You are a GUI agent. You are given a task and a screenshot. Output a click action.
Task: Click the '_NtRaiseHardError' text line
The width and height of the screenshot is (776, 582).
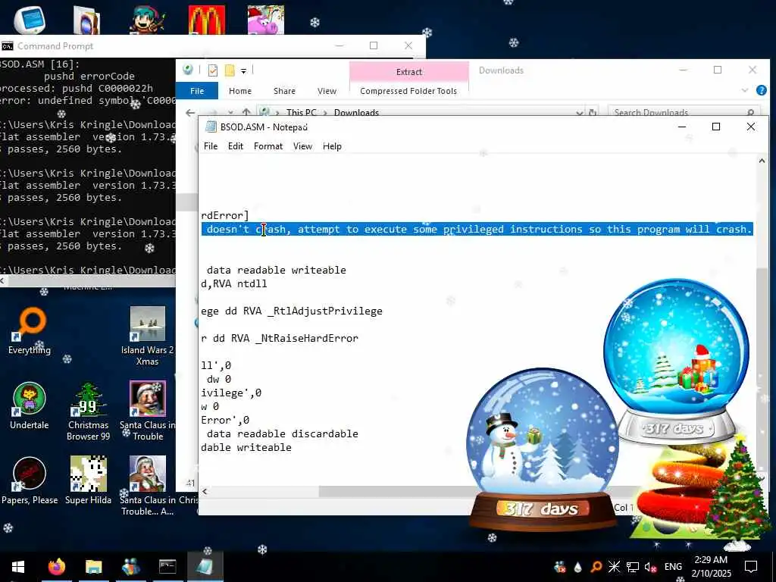[x=280, y=339]
